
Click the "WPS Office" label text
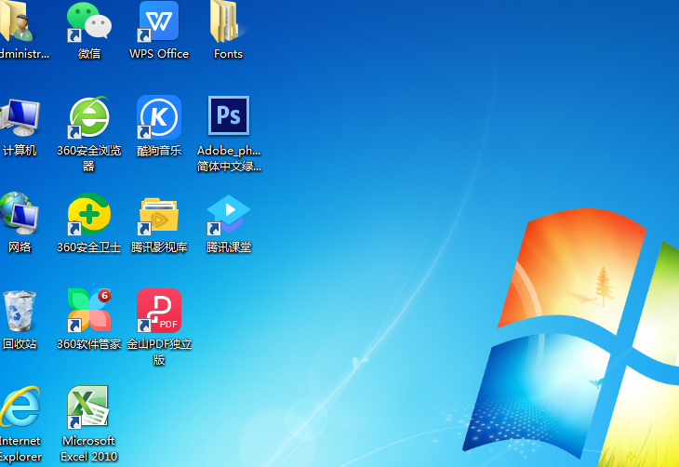point(159,54)
